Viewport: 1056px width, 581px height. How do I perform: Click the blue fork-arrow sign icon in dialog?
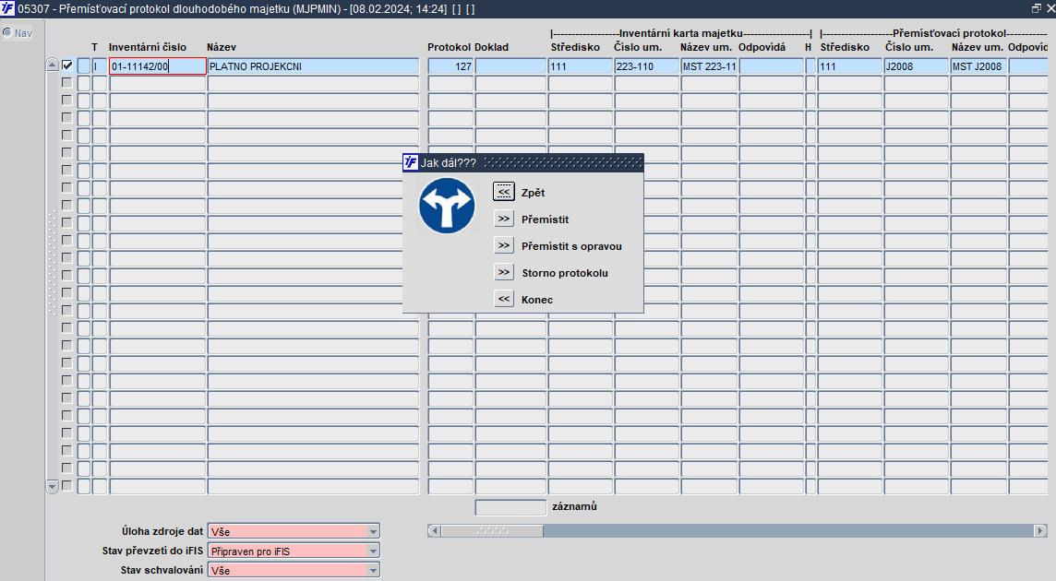(x=447, y=206)
